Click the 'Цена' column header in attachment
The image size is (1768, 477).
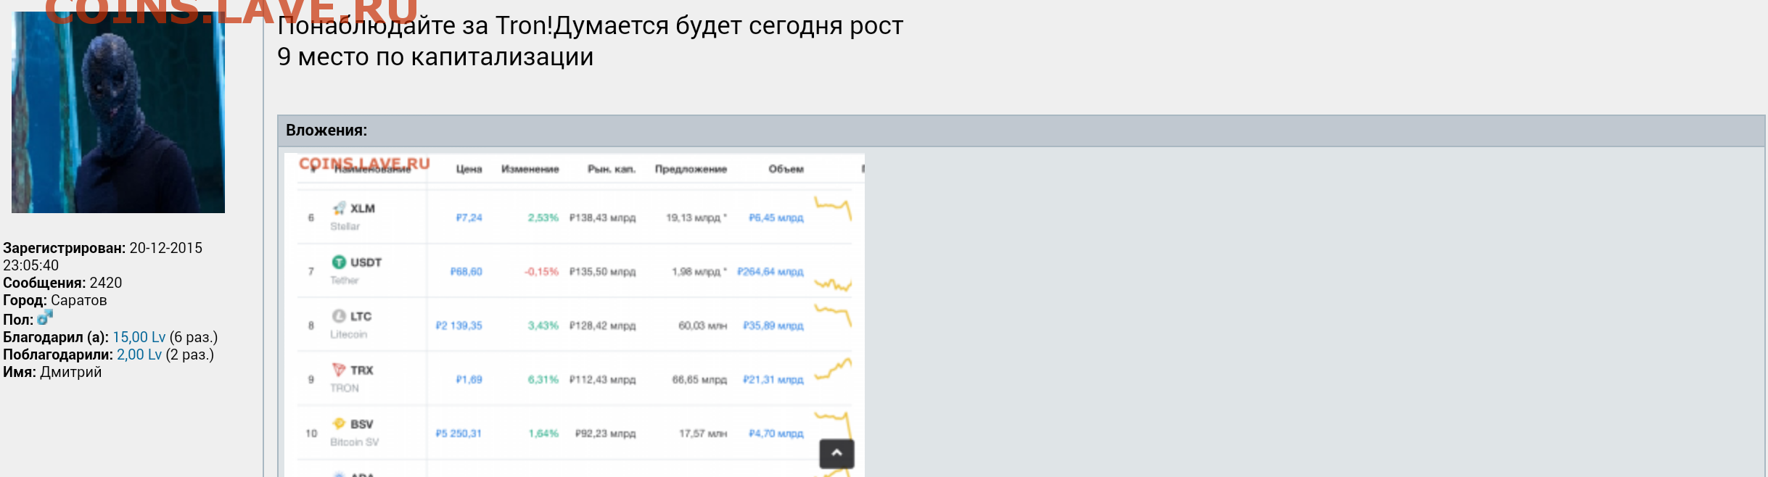point(469,169)
